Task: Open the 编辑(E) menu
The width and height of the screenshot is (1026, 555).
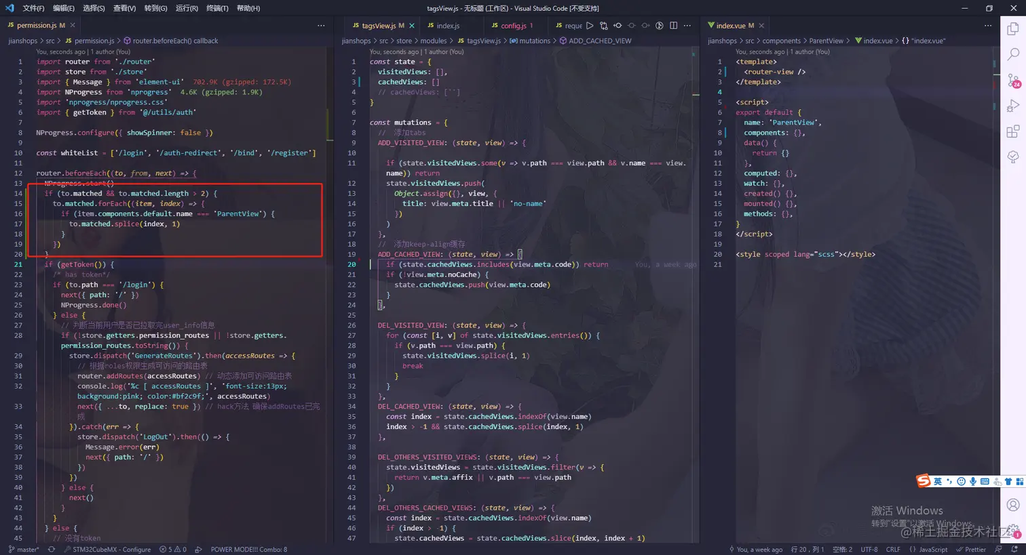Action: 64,8
